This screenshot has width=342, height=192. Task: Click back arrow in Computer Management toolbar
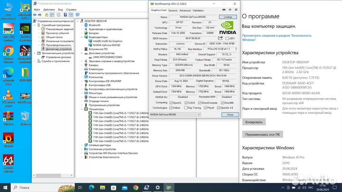35,15
